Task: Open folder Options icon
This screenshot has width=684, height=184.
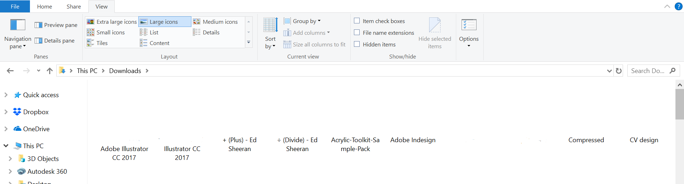Action: (x=469, y=25)
